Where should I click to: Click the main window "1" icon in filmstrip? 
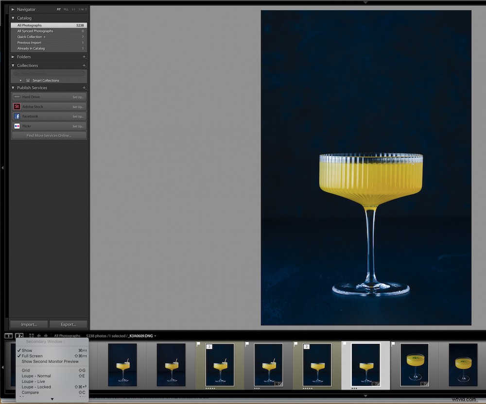9,336
